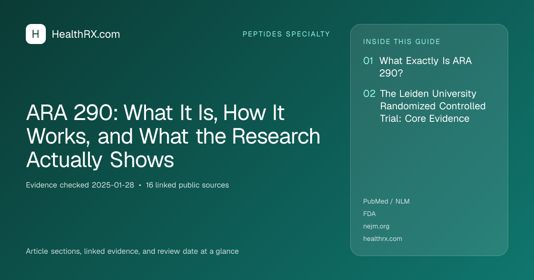The height and width of the screenshot is (280, 534).
Task: Click the 'INSIDE THIS GUIDE' heading
Action: point(402,42)
